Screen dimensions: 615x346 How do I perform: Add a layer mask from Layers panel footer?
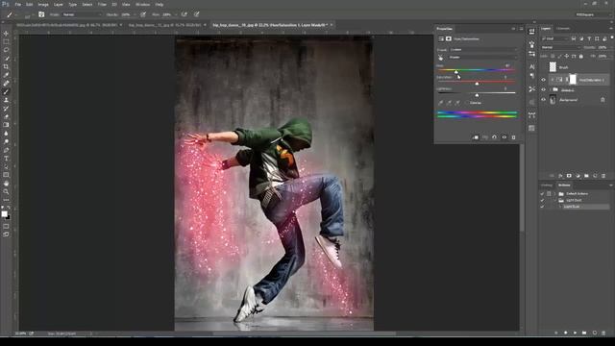pyautogui.click(x=569, y=176)
